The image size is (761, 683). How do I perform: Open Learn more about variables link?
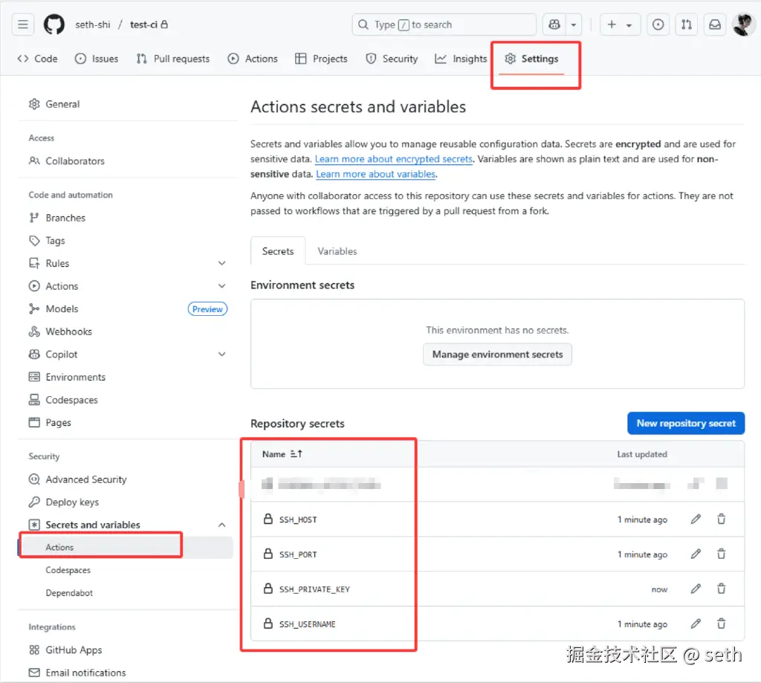tap(376, 174)
